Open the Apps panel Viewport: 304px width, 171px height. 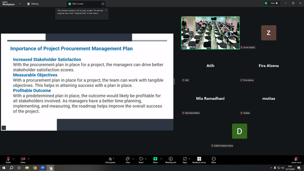point(185,160)
